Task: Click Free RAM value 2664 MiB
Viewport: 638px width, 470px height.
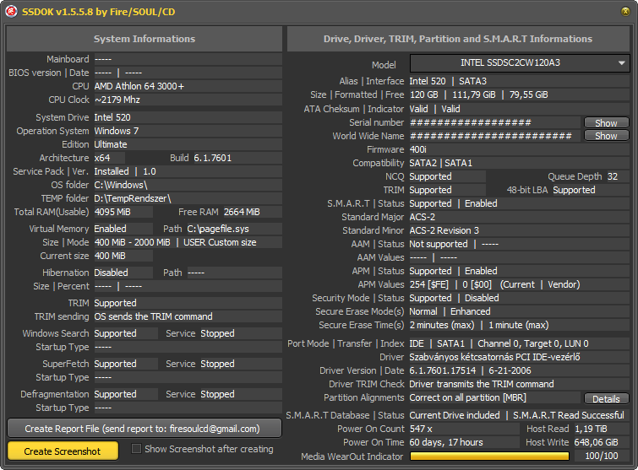Action: click(242, 212)
